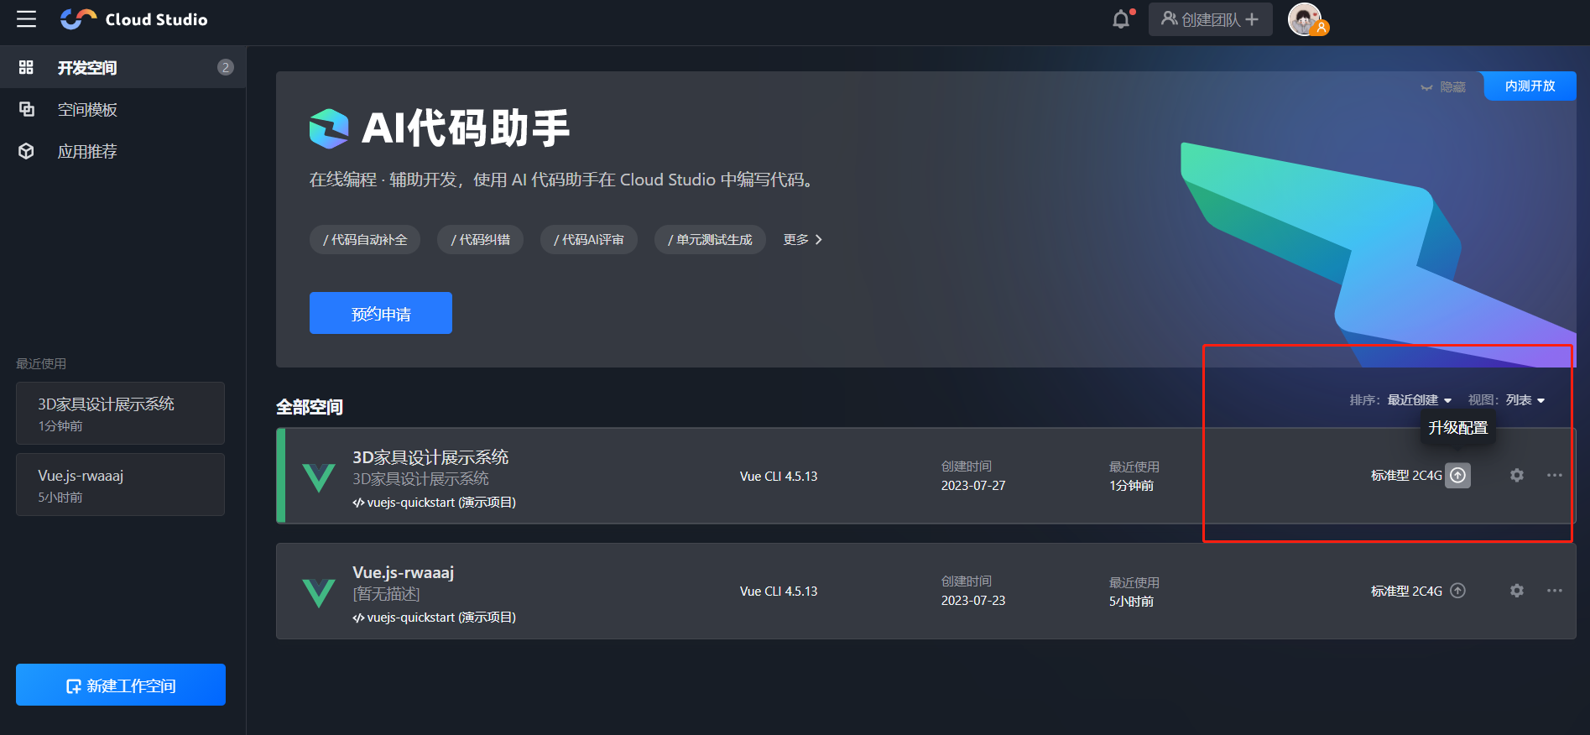Expand the 排序 最近创建 sort dropdown
Image resolution: width=1590 pixels, height=735 pixels.
(x=1419, y=400)
